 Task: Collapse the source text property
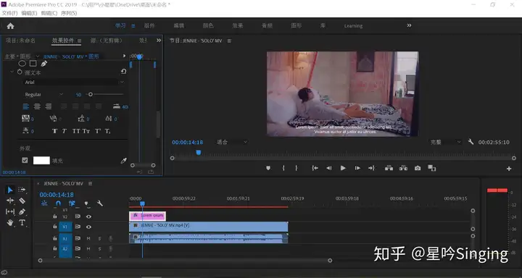click(12, 72)
